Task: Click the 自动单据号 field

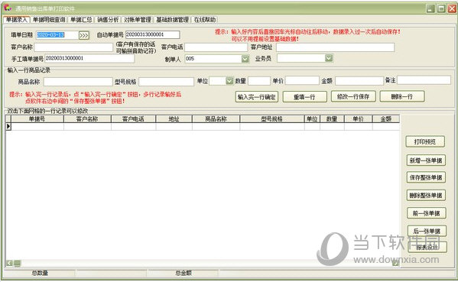Action: [x=152, y=34]
